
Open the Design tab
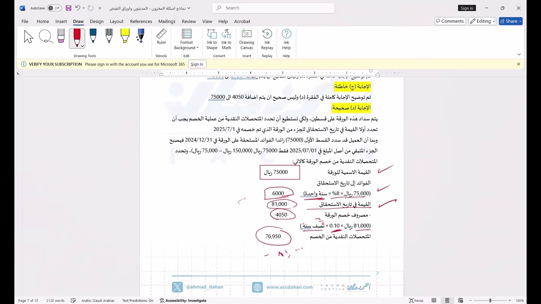(x=97, y=22)
